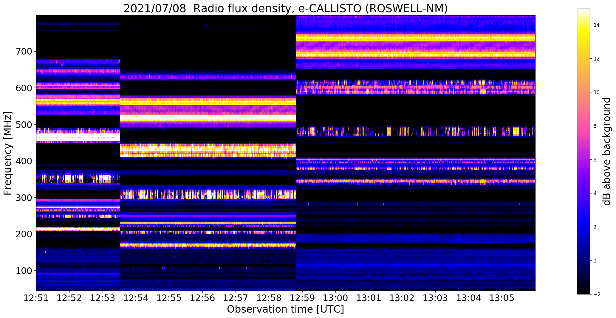Click the 300 MHz frequency tick label

[24, 198]
